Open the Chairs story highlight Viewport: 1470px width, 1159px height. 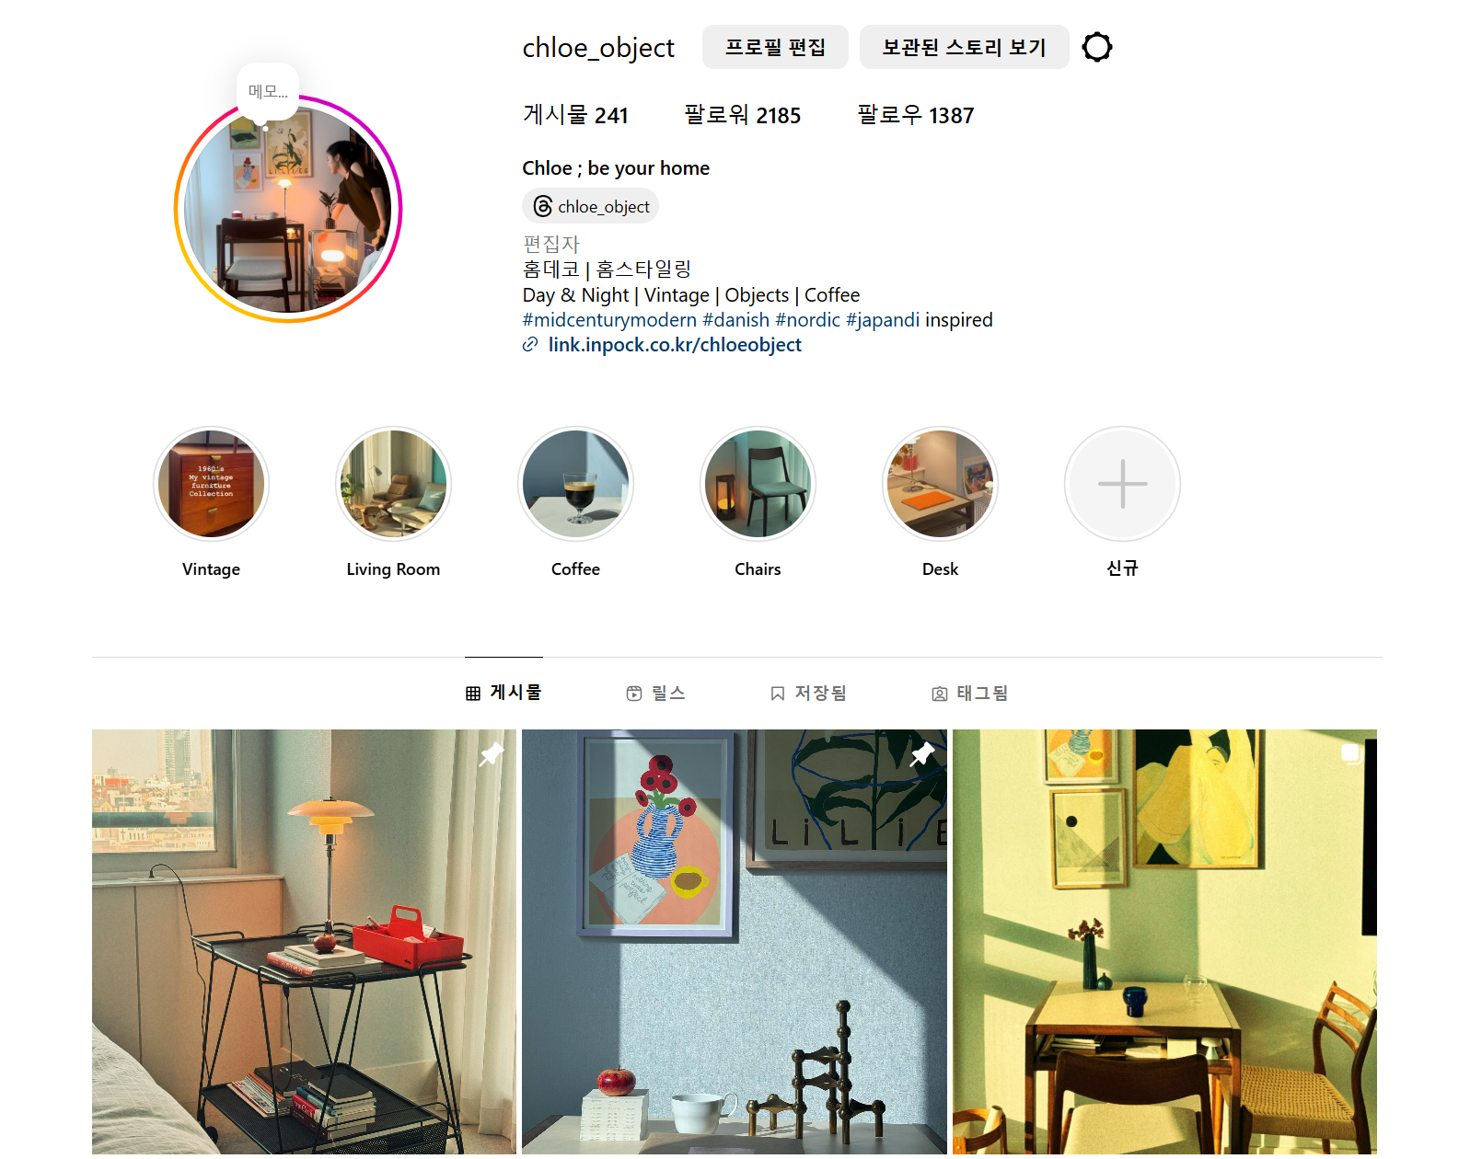[x=758, y=484]
